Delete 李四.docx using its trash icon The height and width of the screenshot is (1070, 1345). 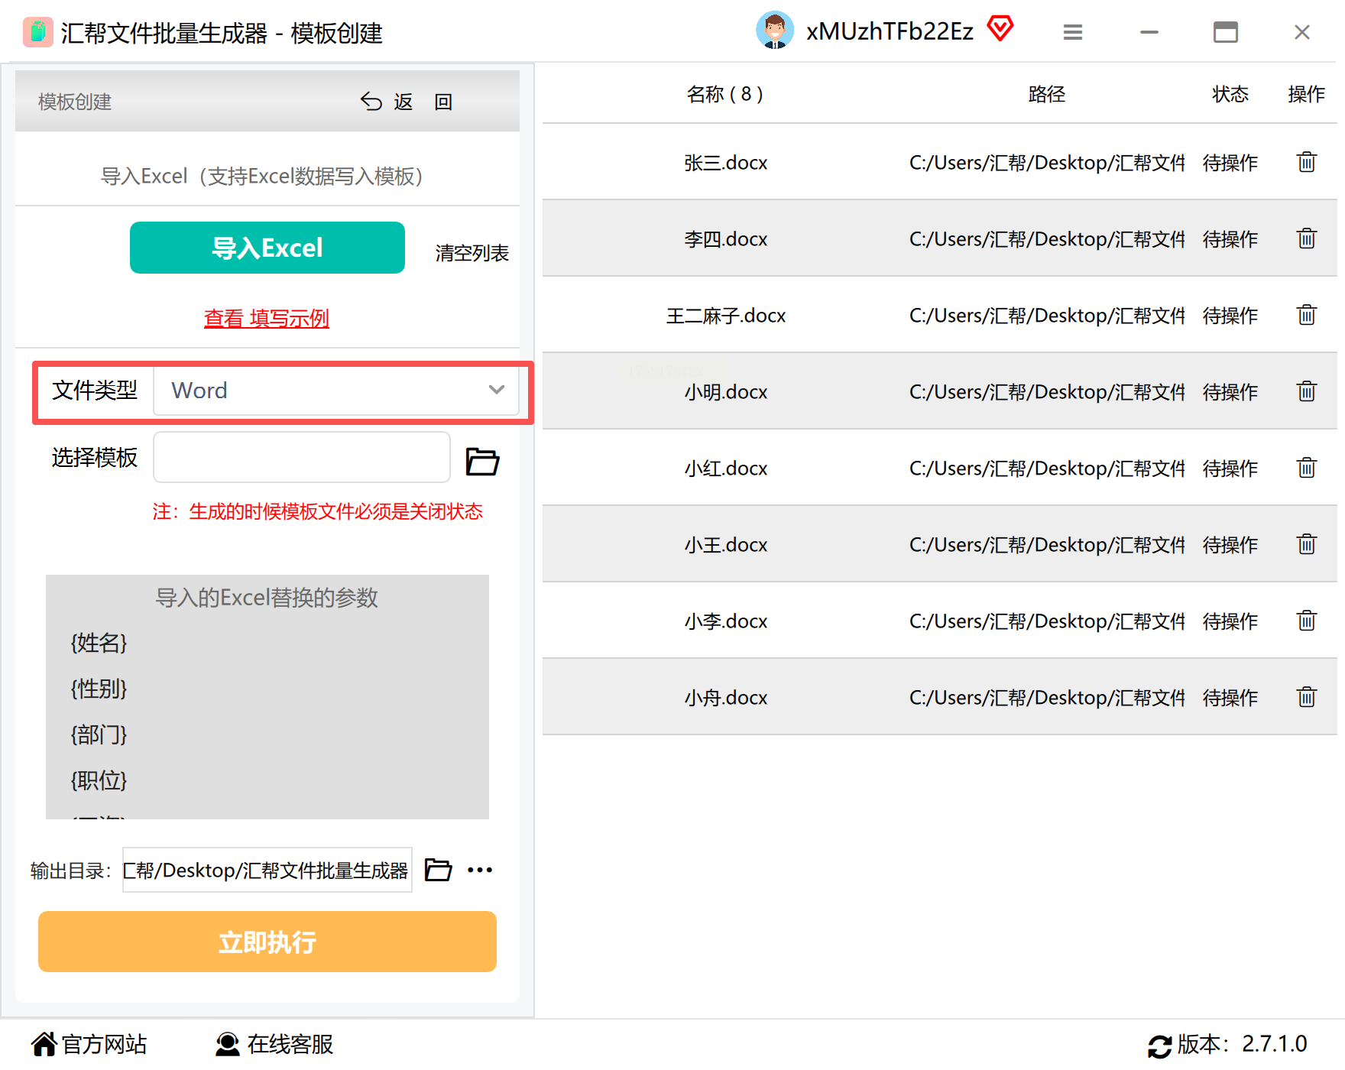(1306, 238)
